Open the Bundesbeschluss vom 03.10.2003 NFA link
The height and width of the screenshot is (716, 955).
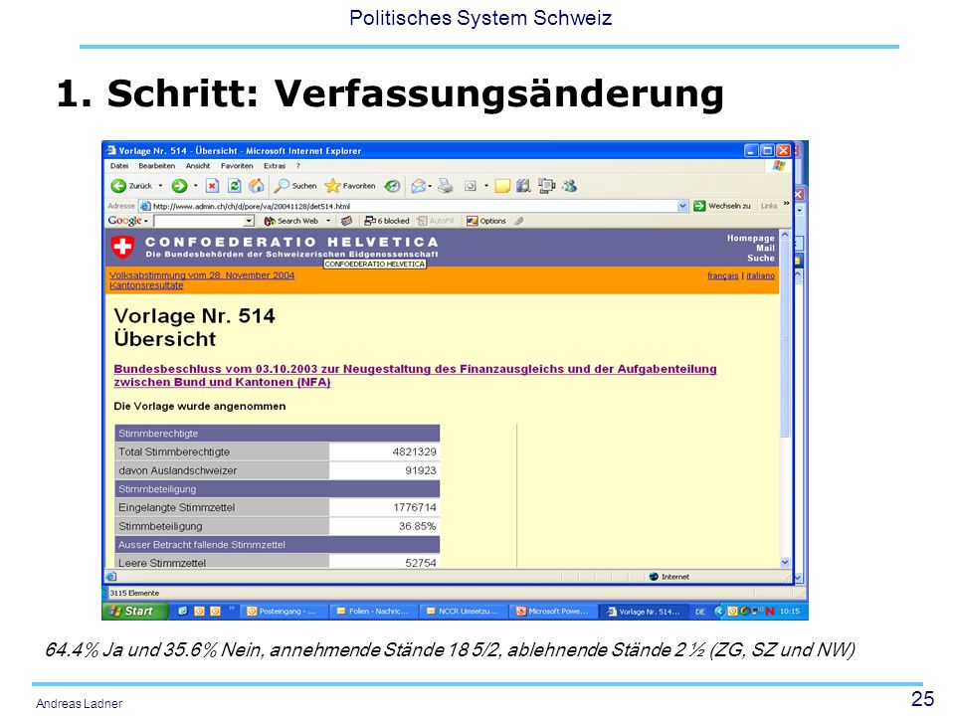(415, 376)
